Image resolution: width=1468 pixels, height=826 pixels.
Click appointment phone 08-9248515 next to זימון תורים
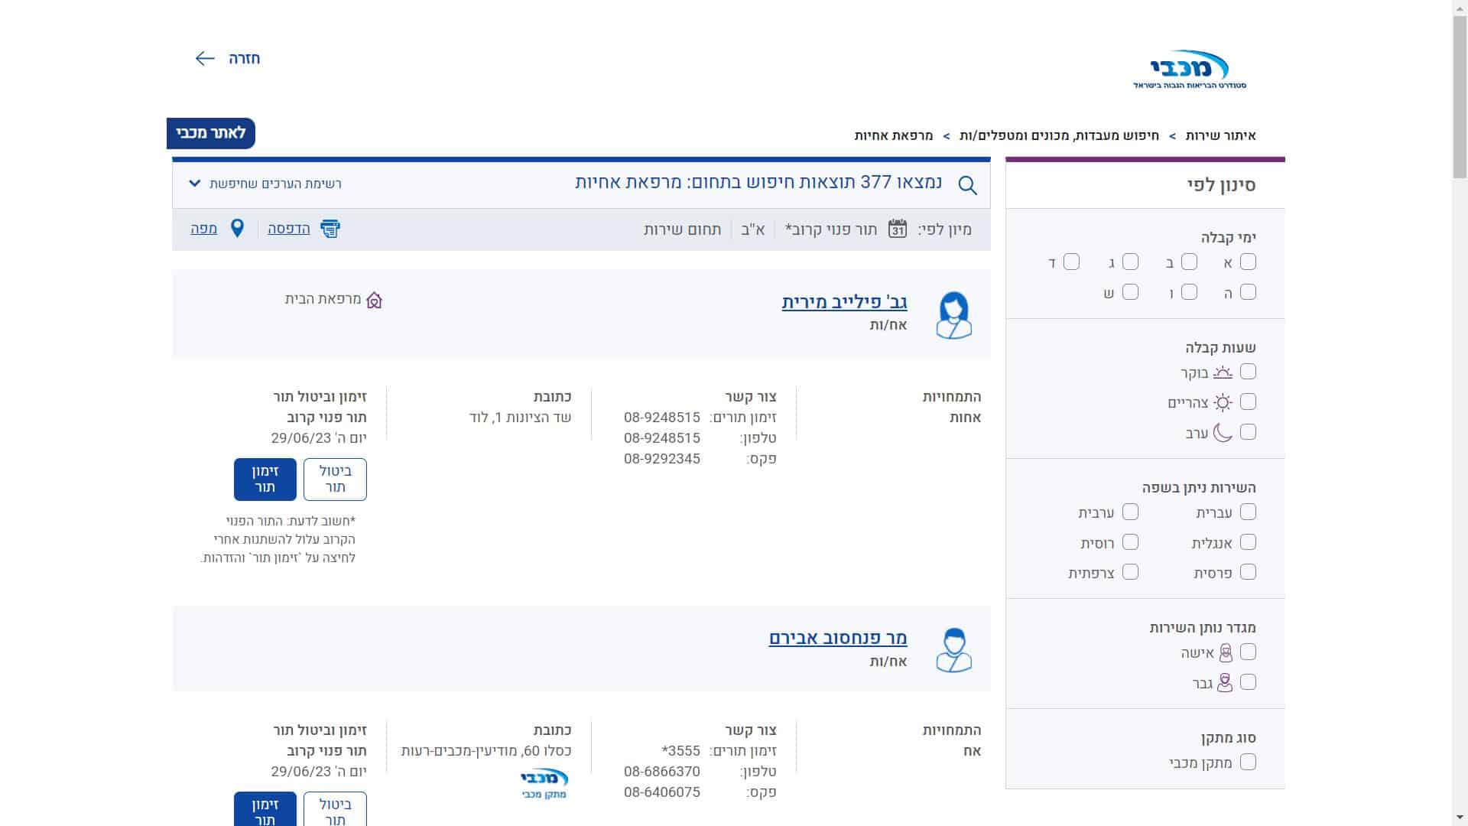pos(662,418)
